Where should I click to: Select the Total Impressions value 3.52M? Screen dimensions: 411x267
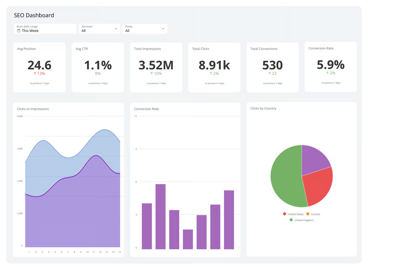point(156,65)
